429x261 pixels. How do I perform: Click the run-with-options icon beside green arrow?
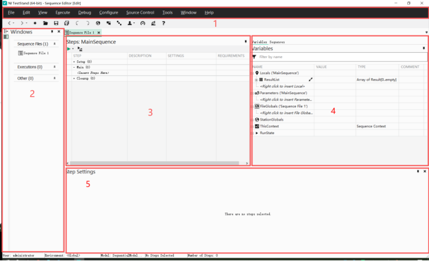[x=80, y=48]
